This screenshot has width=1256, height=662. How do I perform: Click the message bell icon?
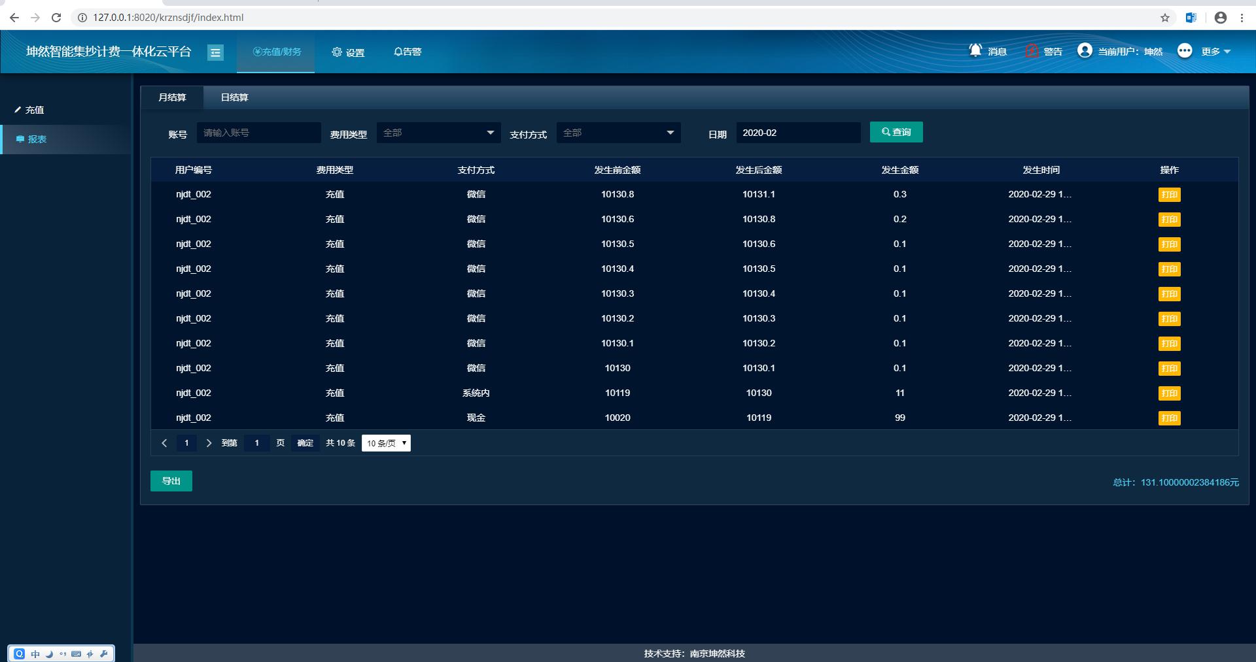pos(975,50)
